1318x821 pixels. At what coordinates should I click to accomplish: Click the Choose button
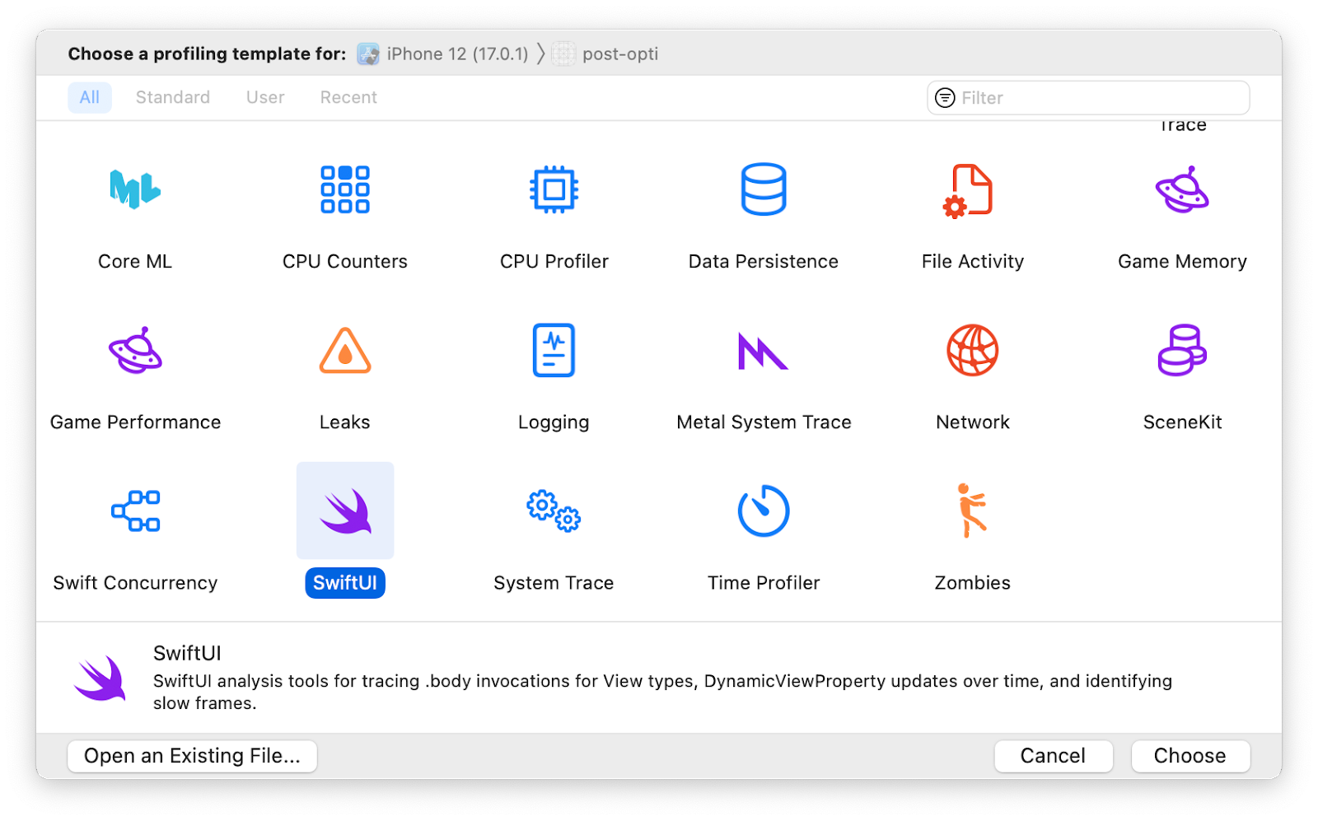click(1189, 755)
